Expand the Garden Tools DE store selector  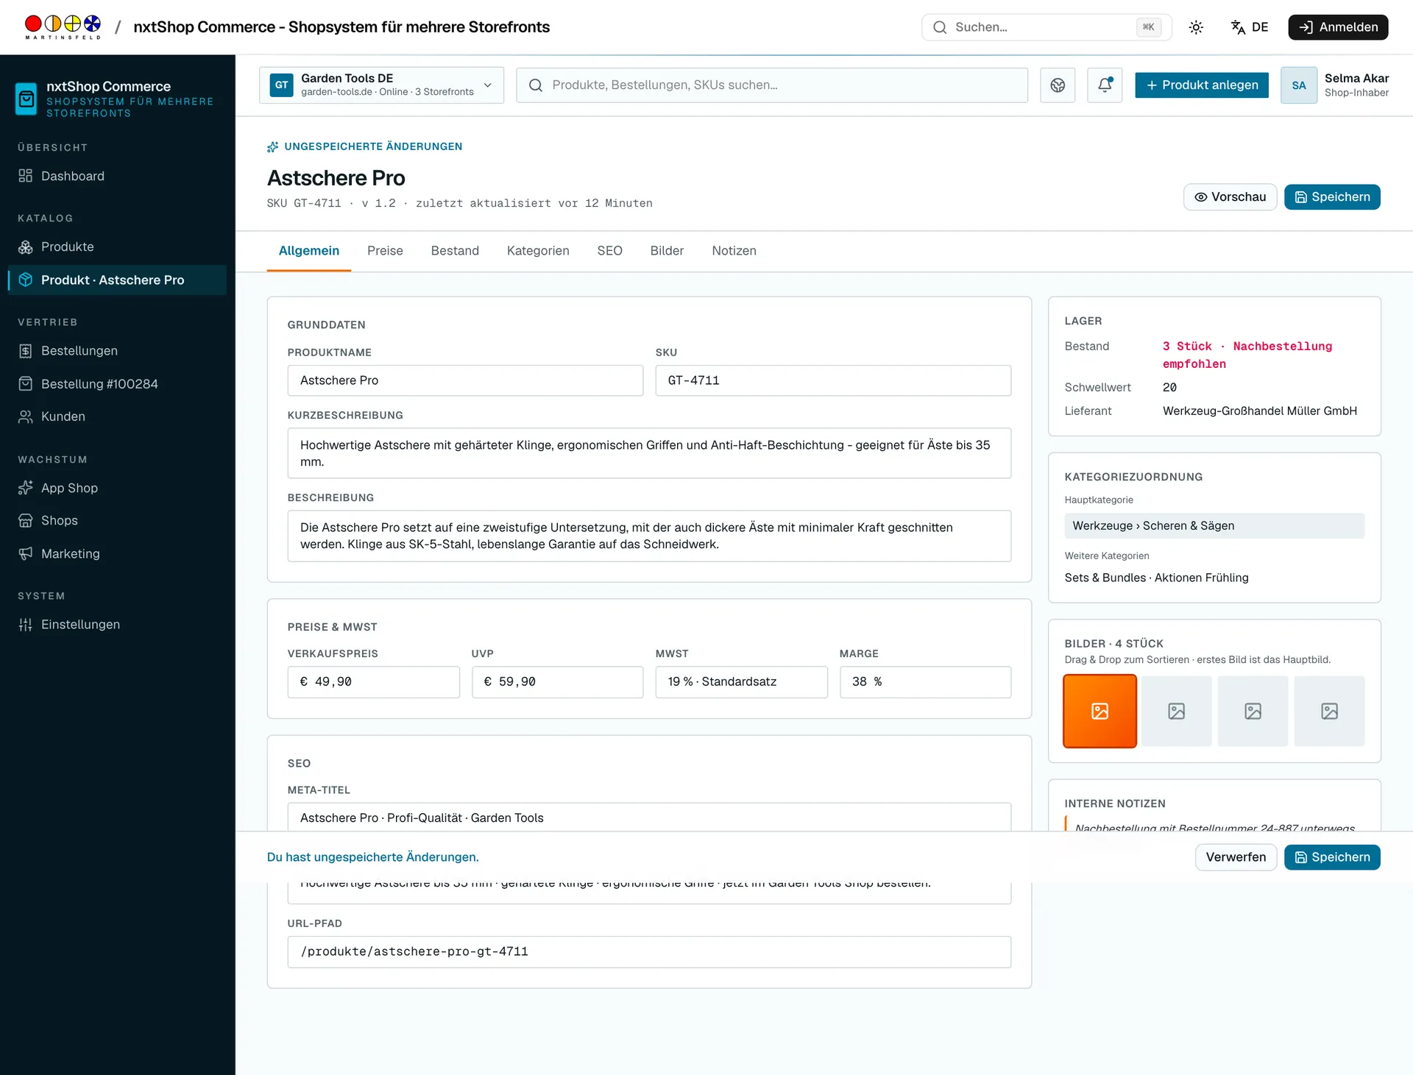(381, 85)
